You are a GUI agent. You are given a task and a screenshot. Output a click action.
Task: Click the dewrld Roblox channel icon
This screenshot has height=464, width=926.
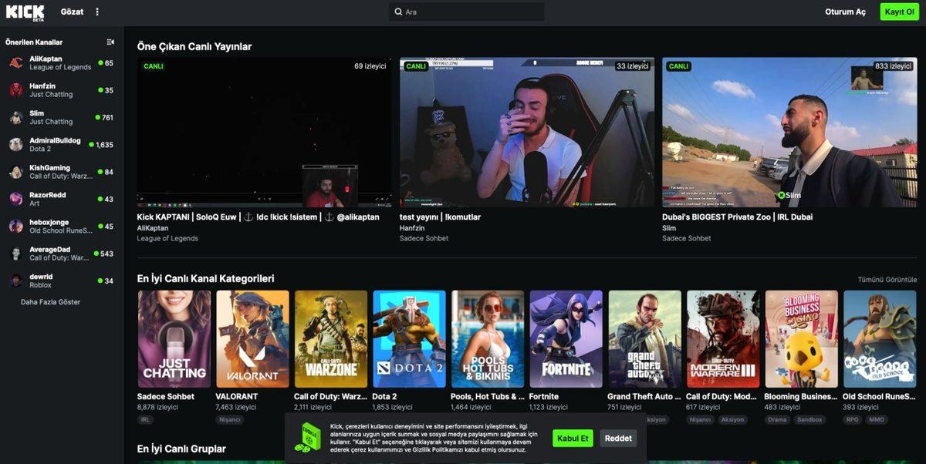click(x=15, y=279)
